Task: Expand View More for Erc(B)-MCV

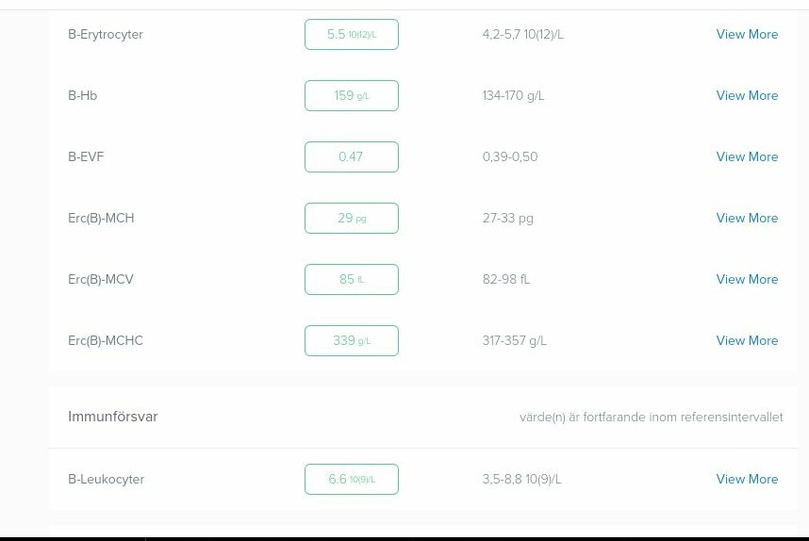Action: coord(747,280)
